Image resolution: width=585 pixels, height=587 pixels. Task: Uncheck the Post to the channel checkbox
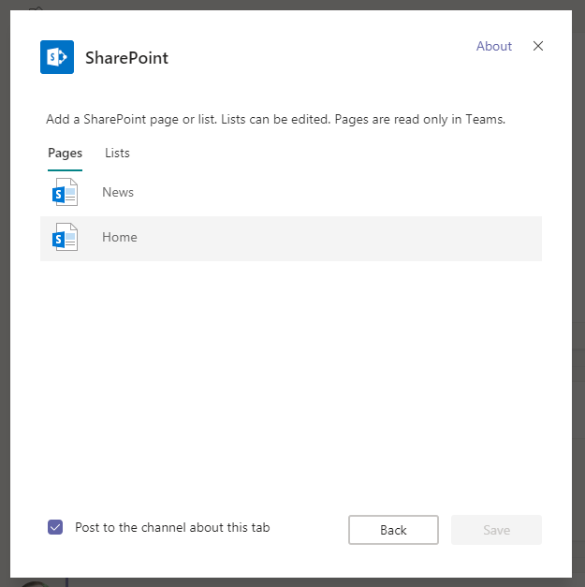pyautogui.click(x=55, y=527)
